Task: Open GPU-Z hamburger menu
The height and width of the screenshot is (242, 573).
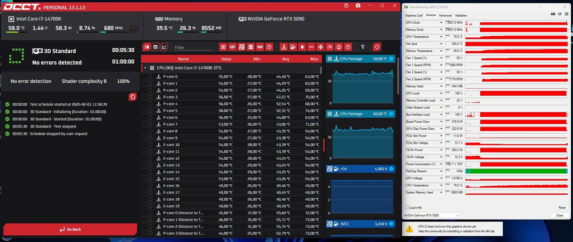Action: click(x=566, y=15)
